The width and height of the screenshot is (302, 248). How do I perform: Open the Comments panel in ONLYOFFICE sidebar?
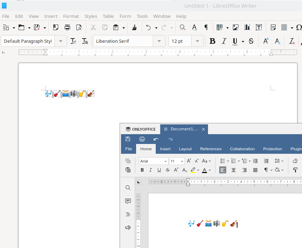coord(128,201)
